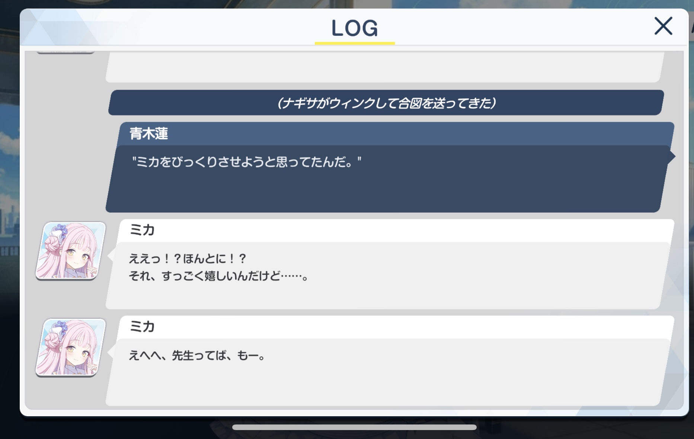Viewport: 694px width, 439px height.
Task: Close the LOG window with X
Action: (x=663, y=26)
